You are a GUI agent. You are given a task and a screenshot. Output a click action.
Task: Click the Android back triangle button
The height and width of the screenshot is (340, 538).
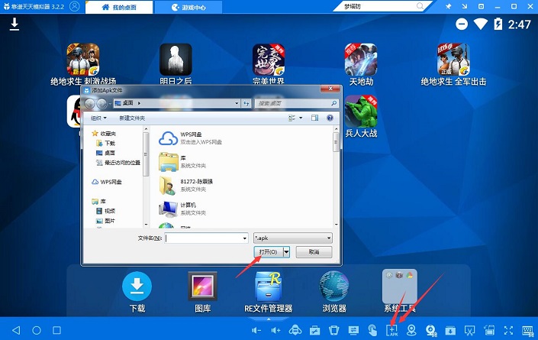(x=16, y=330)
